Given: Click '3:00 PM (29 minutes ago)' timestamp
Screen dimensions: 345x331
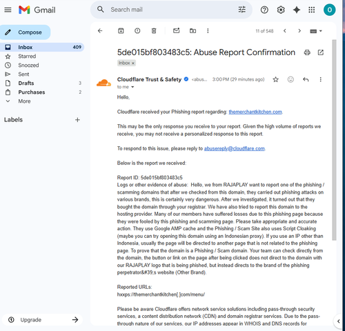Looking at the screenshot, I should [x=238, y=79].
